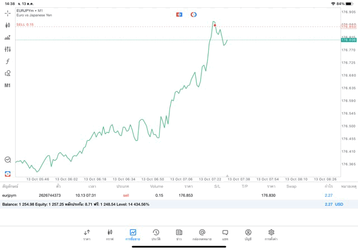The width and height of the screenshot is (358, 250).
Task: Open the drawing objects shapes icon
Action: tap(7, 73)
